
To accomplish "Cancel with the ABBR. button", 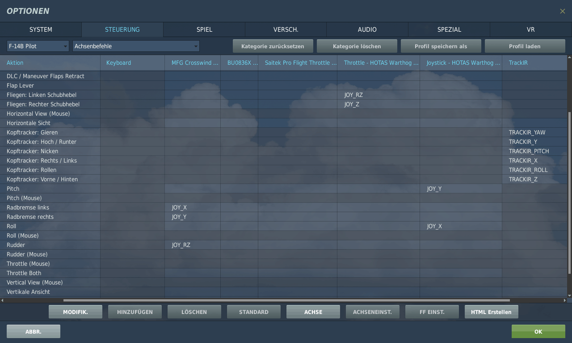I will 34,331.
